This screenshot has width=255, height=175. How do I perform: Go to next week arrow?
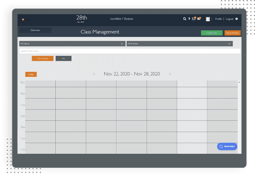(x=170, y=74)
